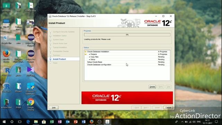The height and width of the screenshot is (125, 222).
Task: Select the Oracle Database installation status row
Action: (127, 52)
